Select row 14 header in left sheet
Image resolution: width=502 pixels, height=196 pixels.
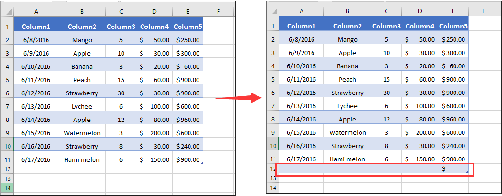click(7, 188)
